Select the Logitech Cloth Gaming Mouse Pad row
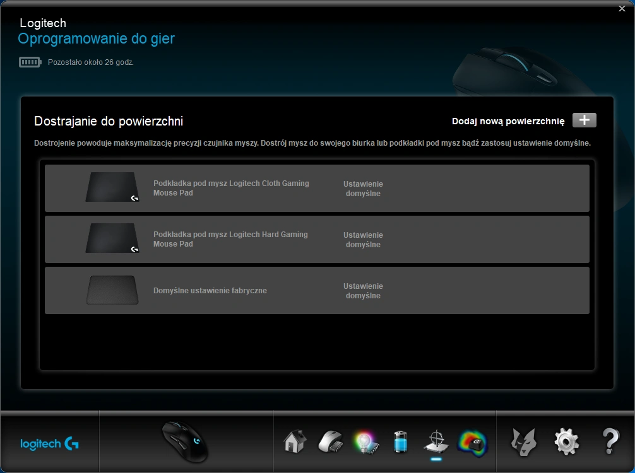This screenshot has width=635, height=473. pos(317,188)
